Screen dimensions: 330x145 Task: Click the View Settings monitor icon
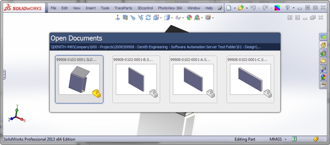pyautogui.click(x=208, y=18)
